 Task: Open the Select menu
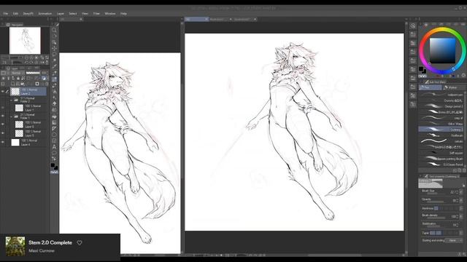73,14
